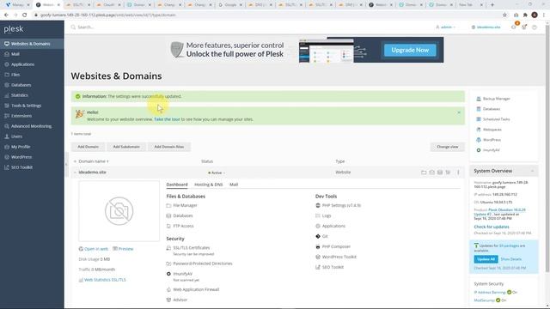Click the Extensions sidebar icon

7,116
